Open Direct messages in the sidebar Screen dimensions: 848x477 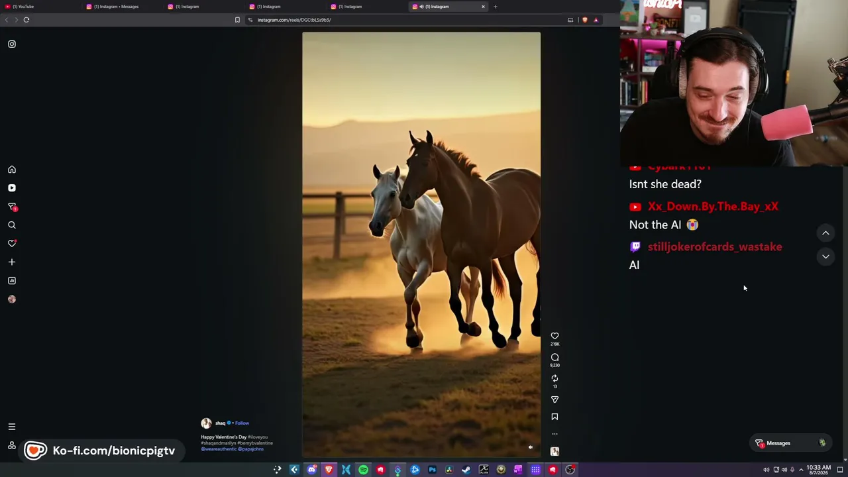(x=12, y=207)
